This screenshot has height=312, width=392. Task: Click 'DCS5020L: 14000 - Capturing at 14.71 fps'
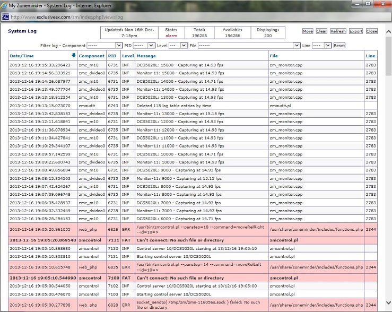180,81
